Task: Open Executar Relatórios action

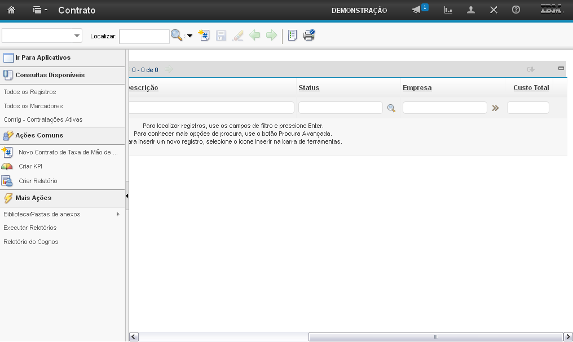Action: [30, 228]
